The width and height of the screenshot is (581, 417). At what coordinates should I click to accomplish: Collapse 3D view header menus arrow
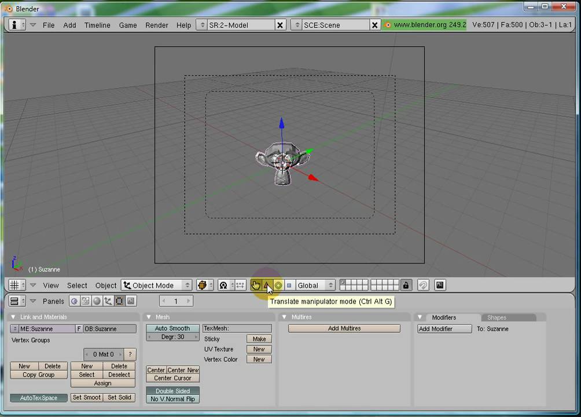pos(33,286)
